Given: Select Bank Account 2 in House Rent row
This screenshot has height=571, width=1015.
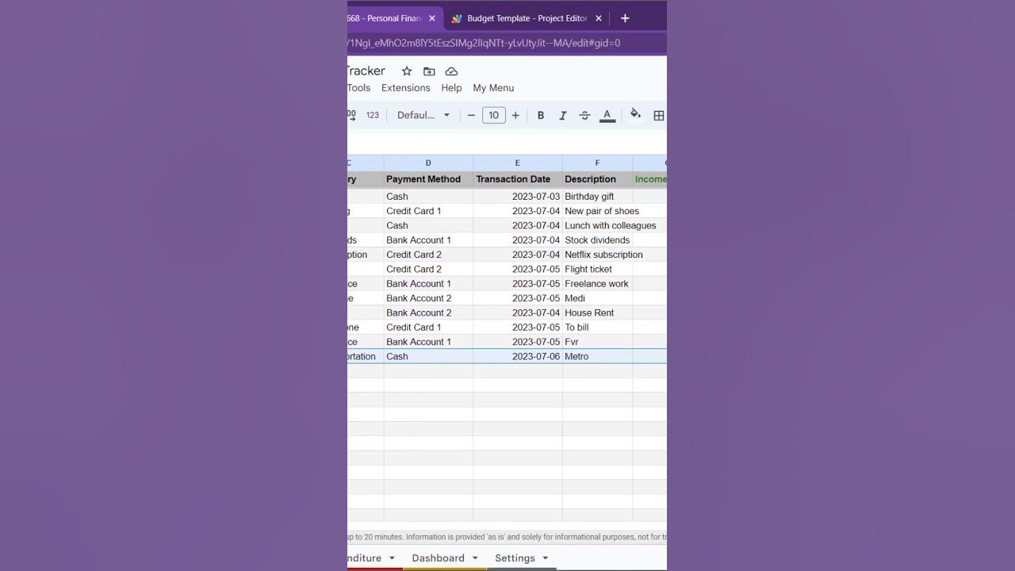Looking at the screenshot, I should (428, 312).
